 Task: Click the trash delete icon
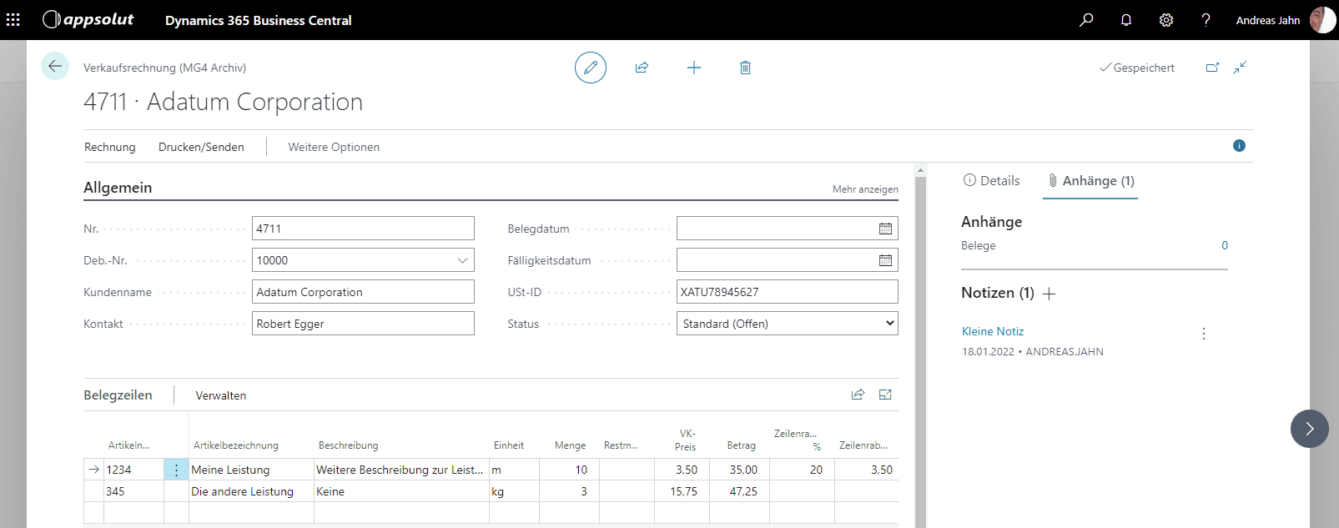745,68
